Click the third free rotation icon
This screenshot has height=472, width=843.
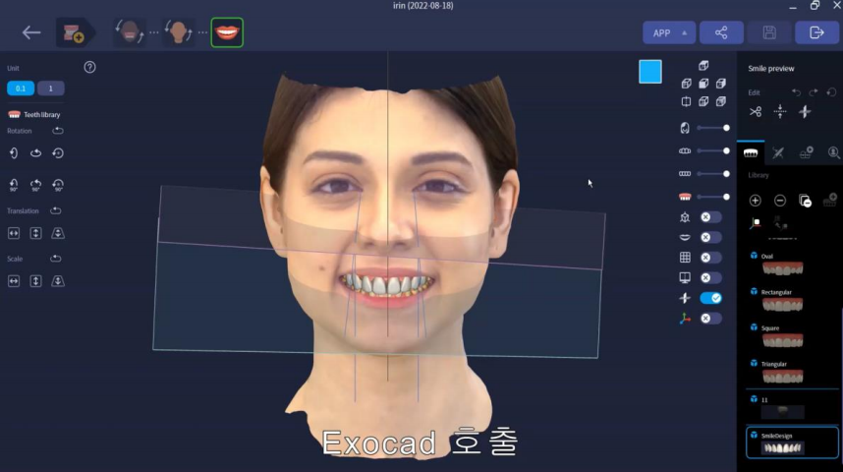[58, 153]
